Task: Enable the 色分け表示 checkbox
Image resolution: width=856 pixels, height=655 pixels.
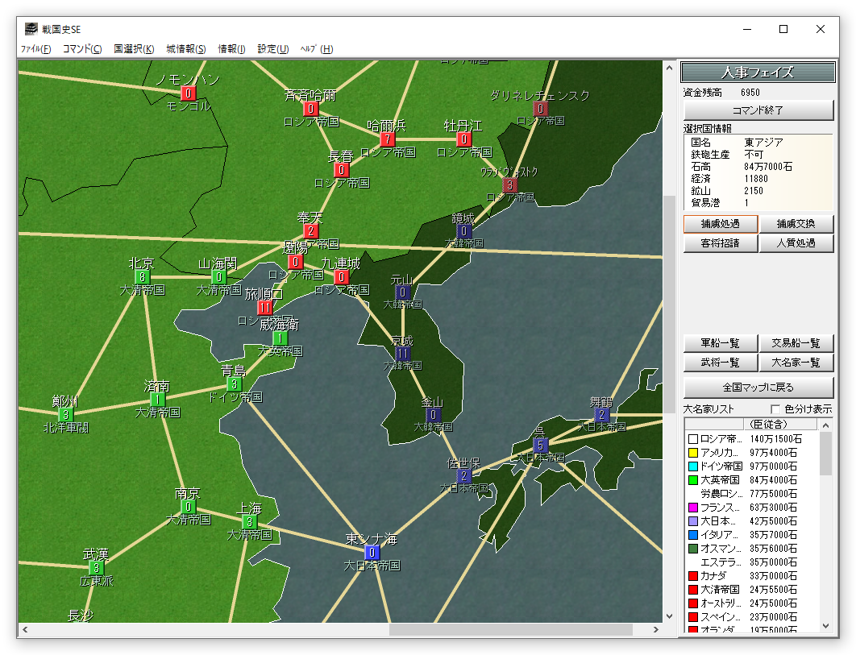Action: point(775,409)
